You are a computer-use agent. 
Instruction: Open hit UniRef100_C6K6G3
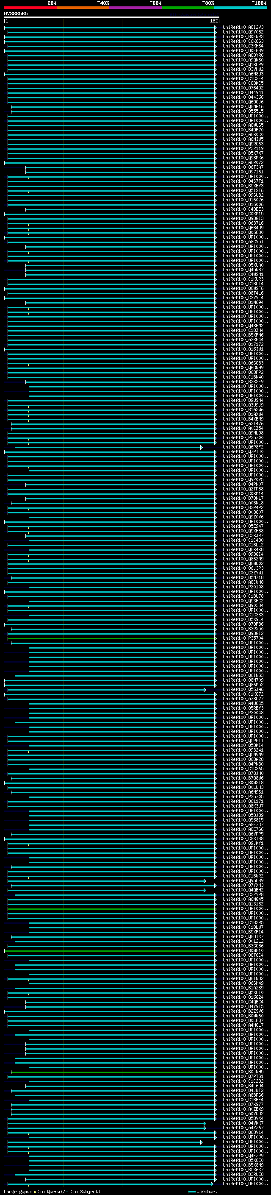pyautogui.click(x=243, y=41)
